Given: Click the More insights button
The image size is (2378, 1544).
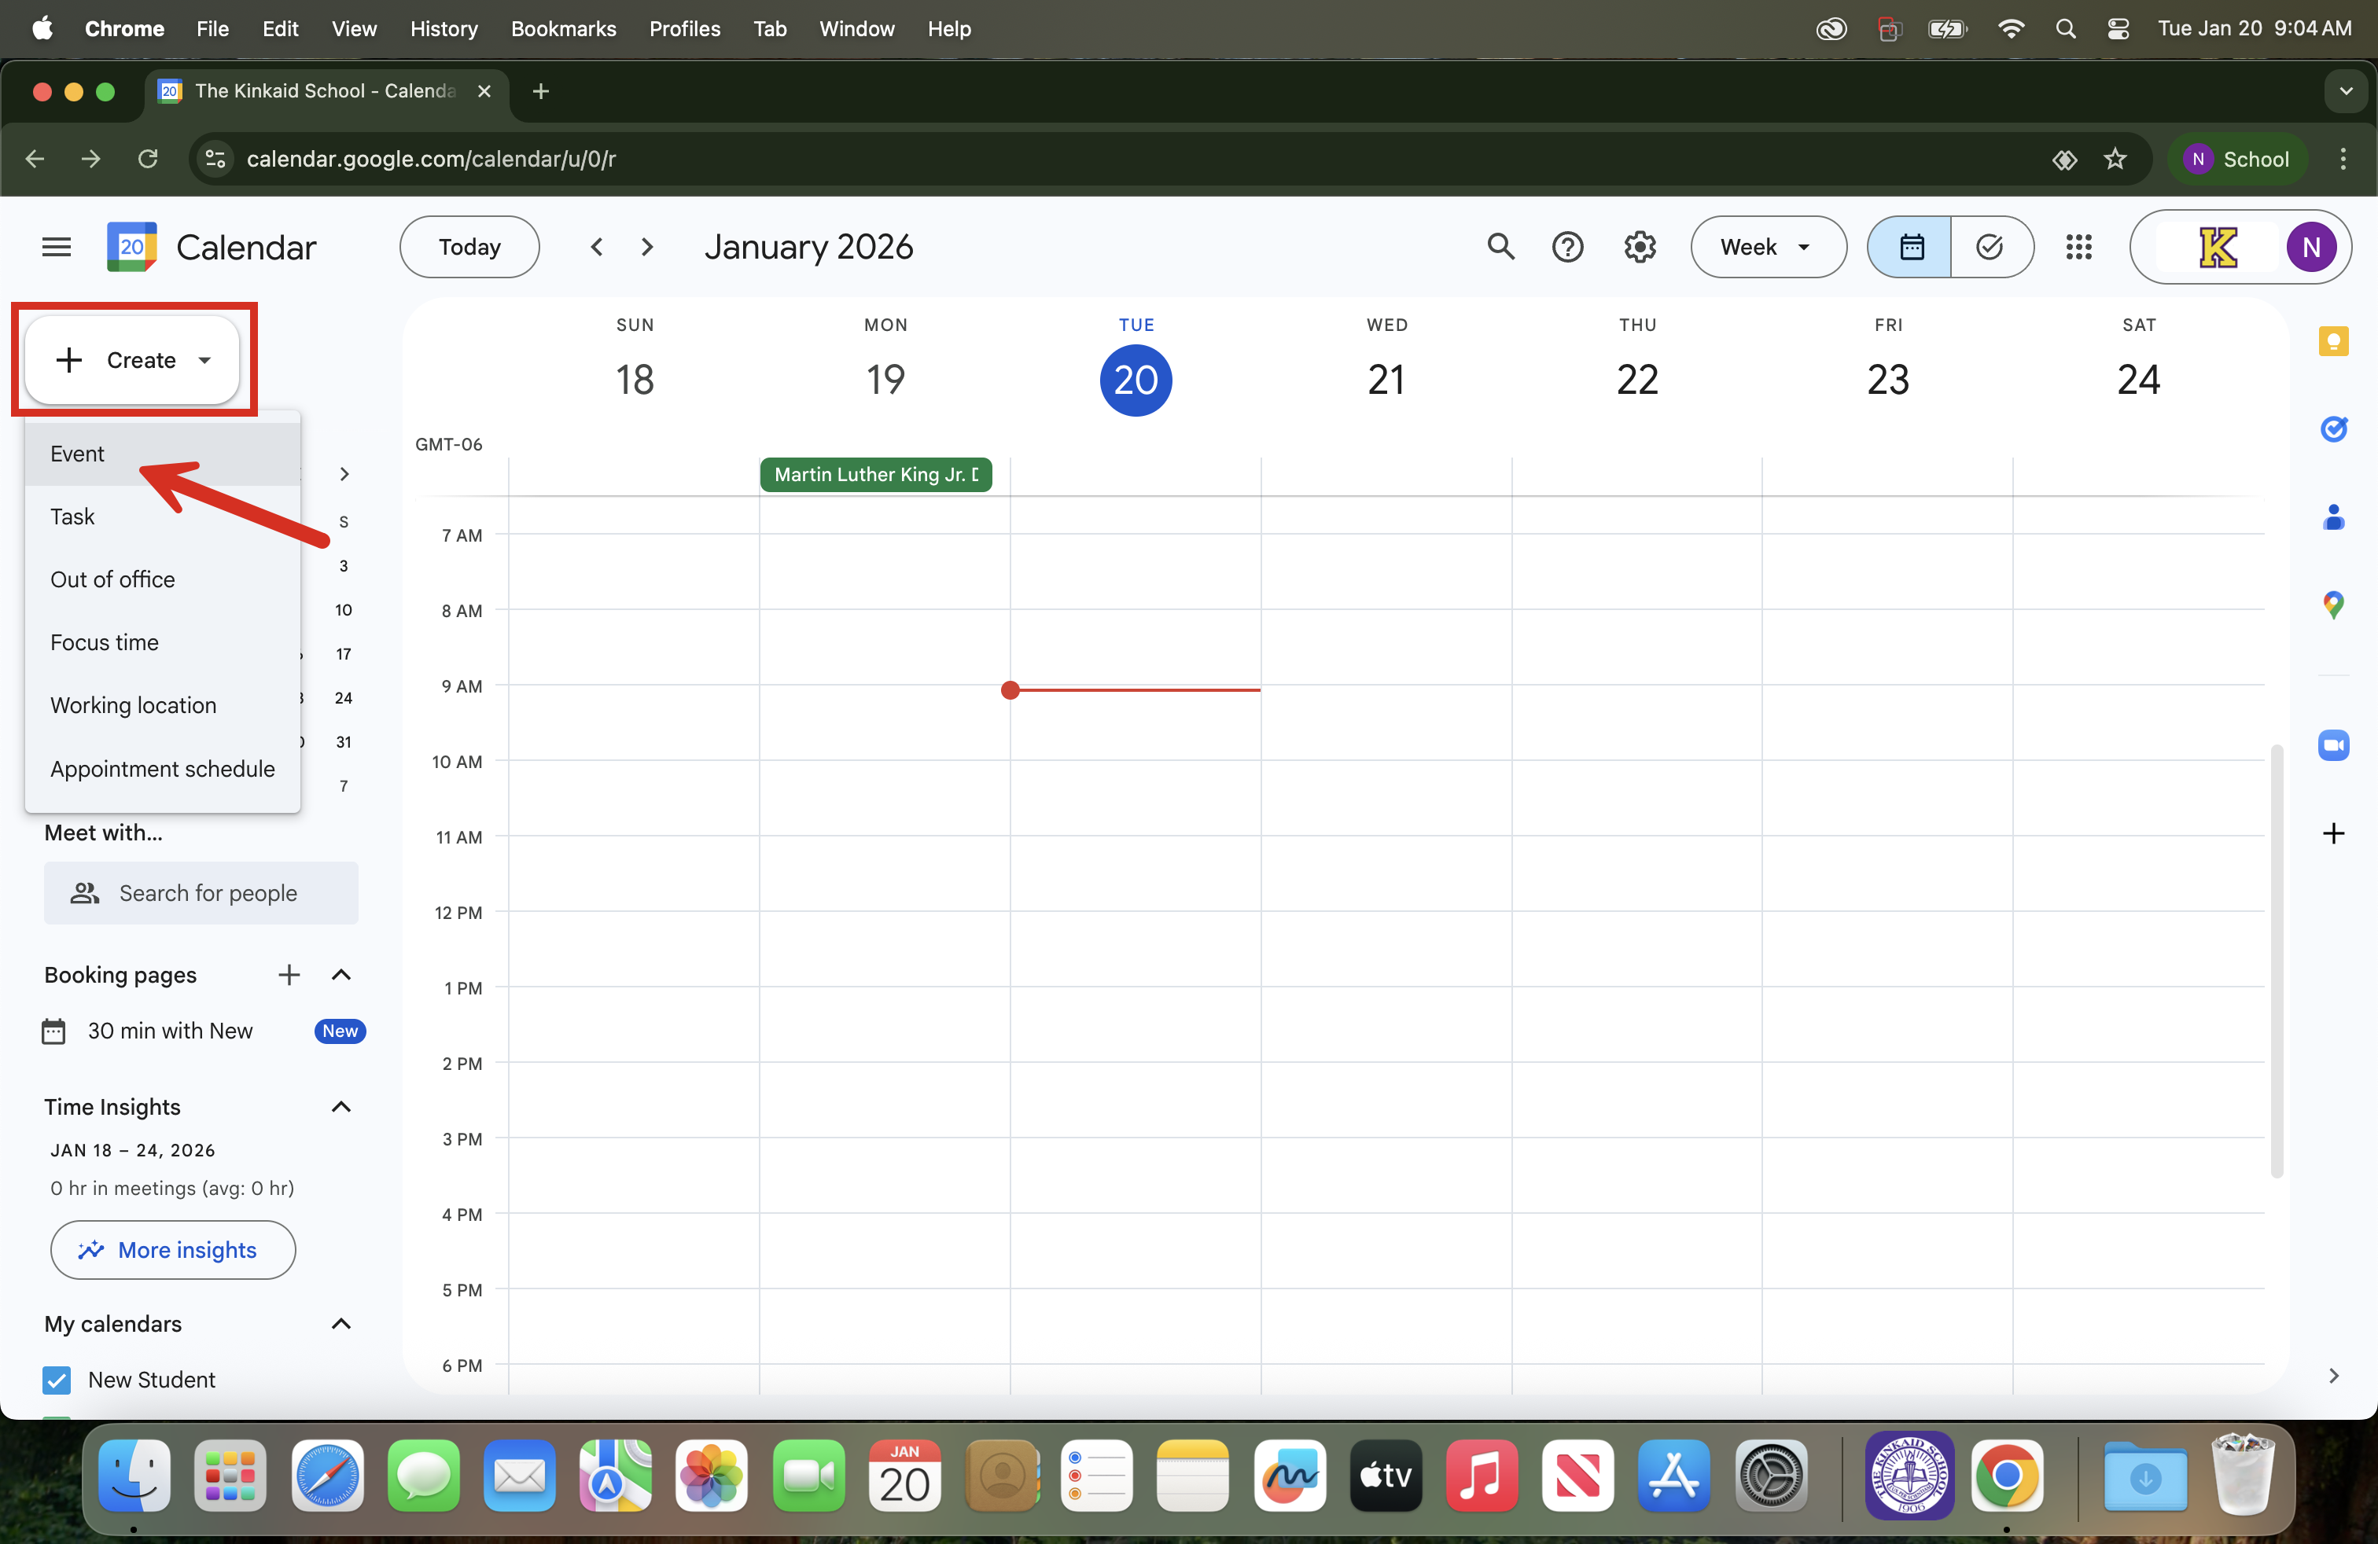Looking at the screenshot, I should tap(172, 1249).
